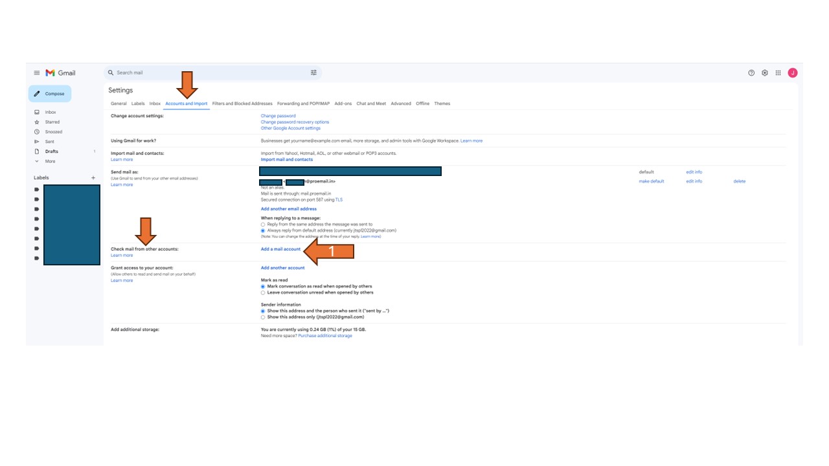Click Add a mail account

point(280,249)
